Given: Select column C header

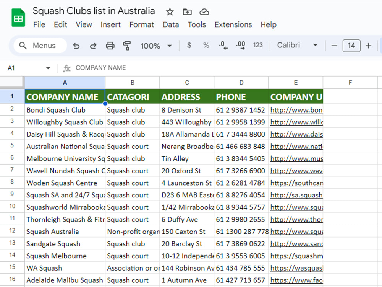Looking at the screenshot, I should tap(187, 83).
